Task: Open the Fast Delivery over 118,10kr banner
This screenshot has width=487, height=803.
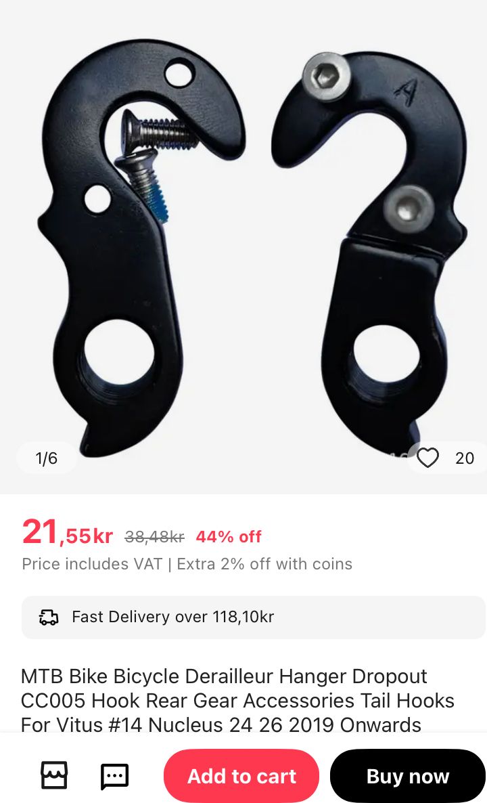Action: tap(253, 617)
